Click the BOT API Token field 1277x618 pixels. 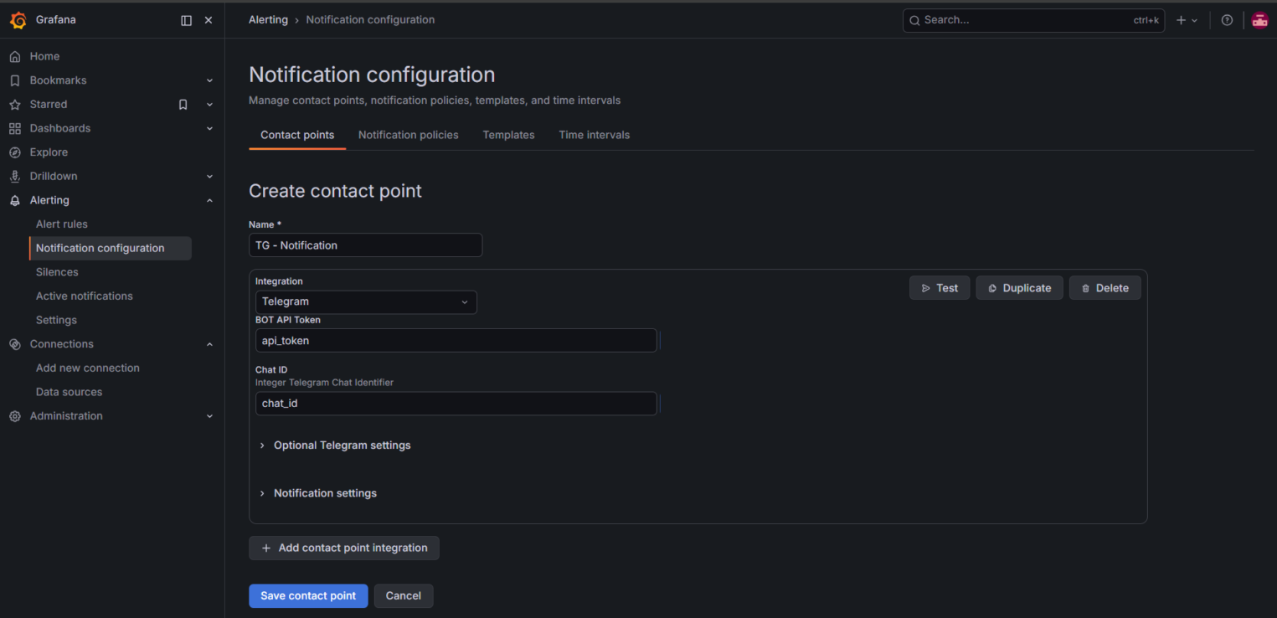(456, 341)
